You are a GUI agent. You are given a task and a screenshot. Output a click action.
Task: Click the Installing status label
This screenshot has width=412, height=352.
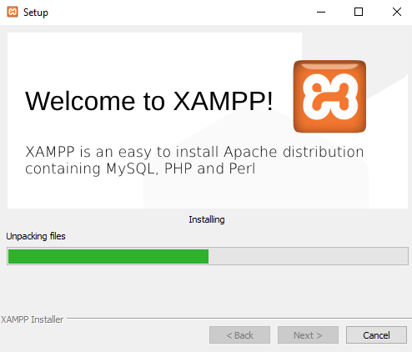207,219
